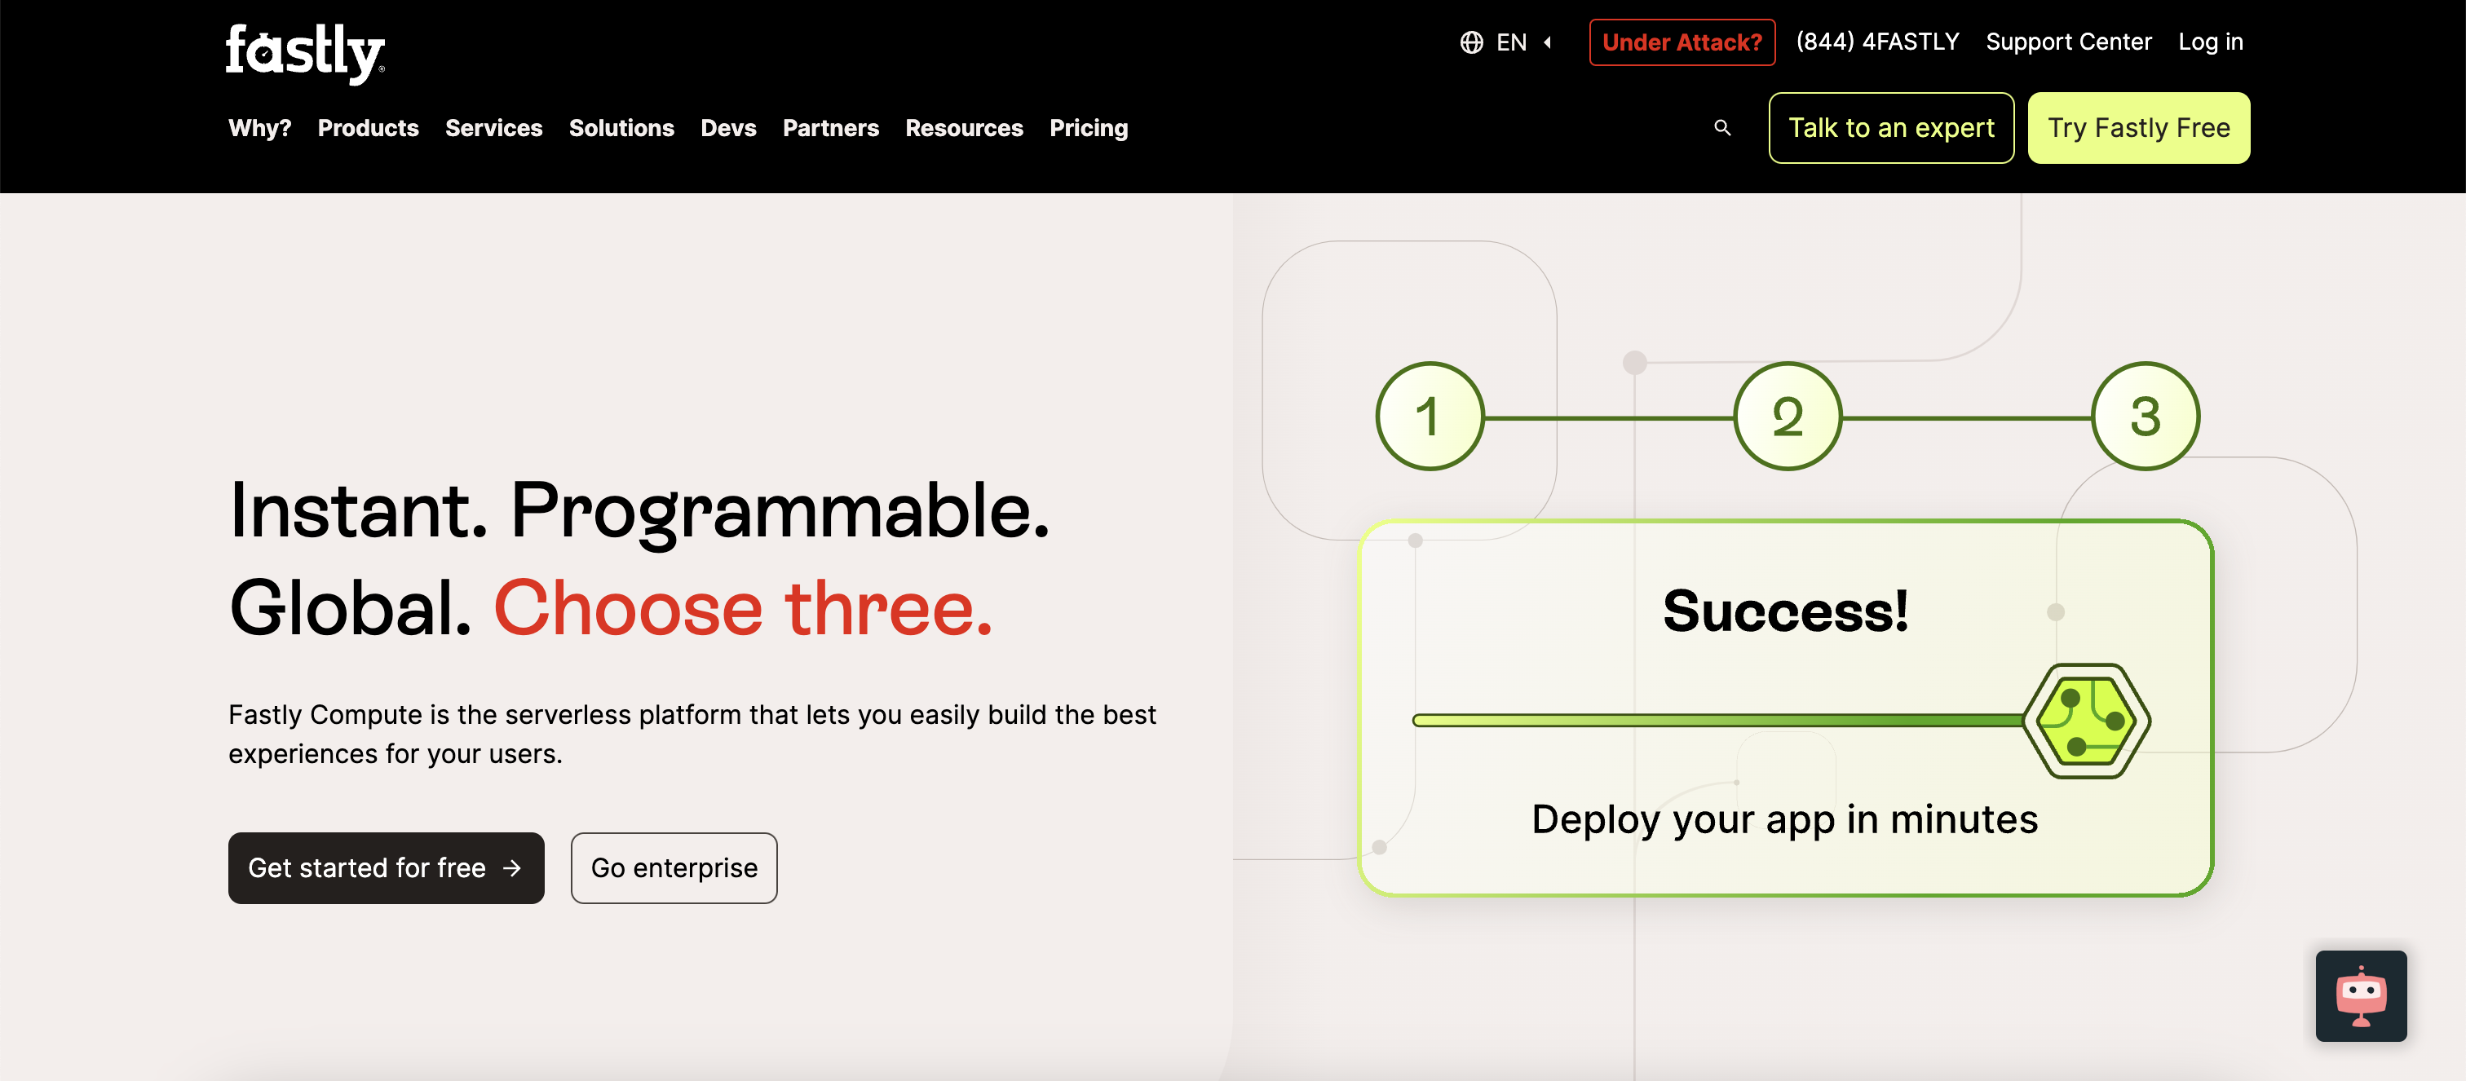Go to the Pricing page

click(x=1089, y=128)
